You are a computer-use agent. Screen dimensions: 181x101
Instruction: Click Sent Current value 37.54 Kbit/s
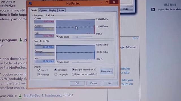[x=45, y=47]
